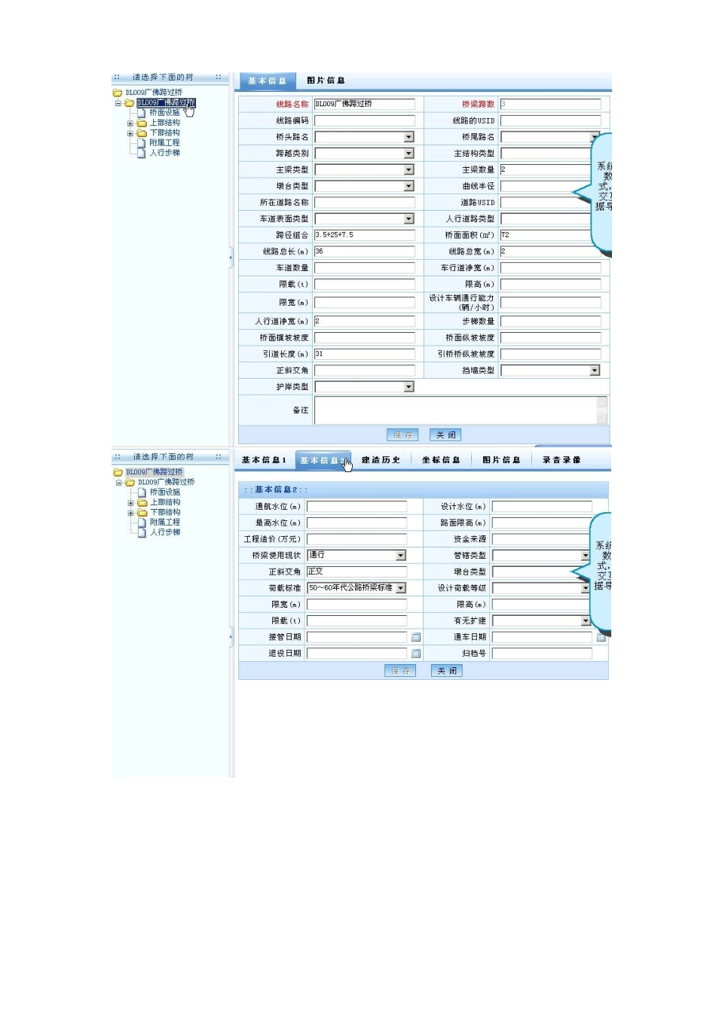This screenshot has width=716, height=1012.
Task: Click the 跨径组合 field showing 3.5+25+7.5
Action: pyautogui.click(x=365, y=236)
